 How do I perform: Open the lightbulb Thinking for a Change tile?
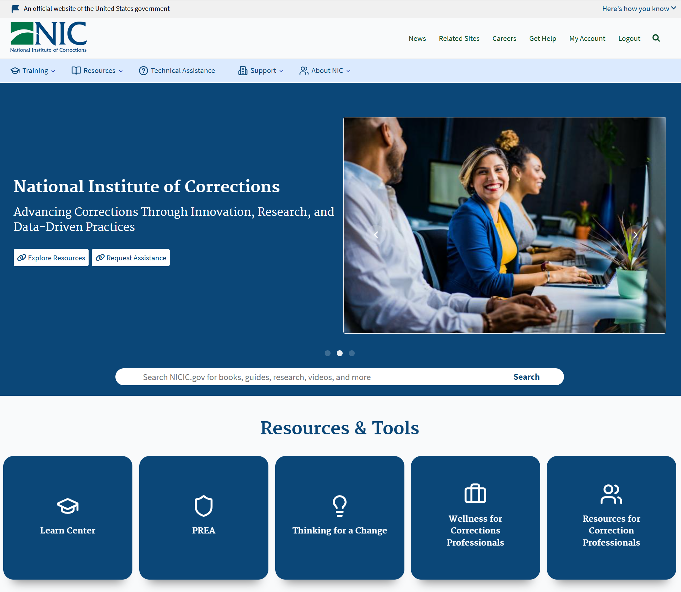click(339, 517)
